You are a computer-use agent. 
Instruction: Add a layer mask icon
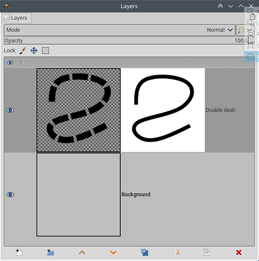click(207, 252)
